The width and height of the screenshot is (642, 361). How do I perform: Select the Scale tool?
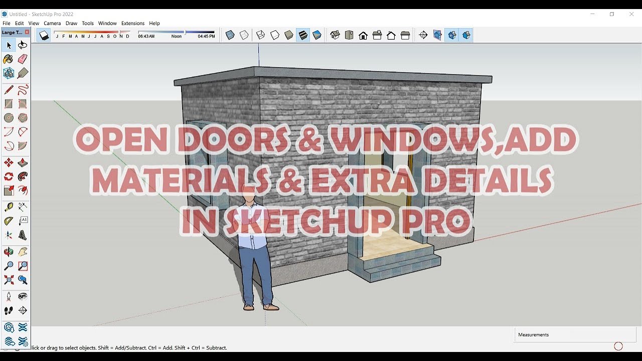(x=9, y=191)
